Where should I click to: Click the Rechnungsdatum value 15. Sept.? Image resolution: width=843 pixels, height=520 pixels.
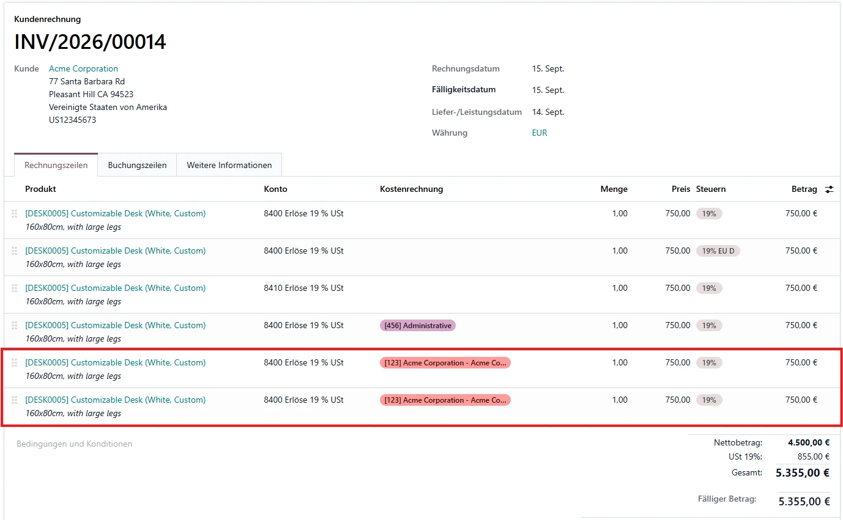pos(548,68)
